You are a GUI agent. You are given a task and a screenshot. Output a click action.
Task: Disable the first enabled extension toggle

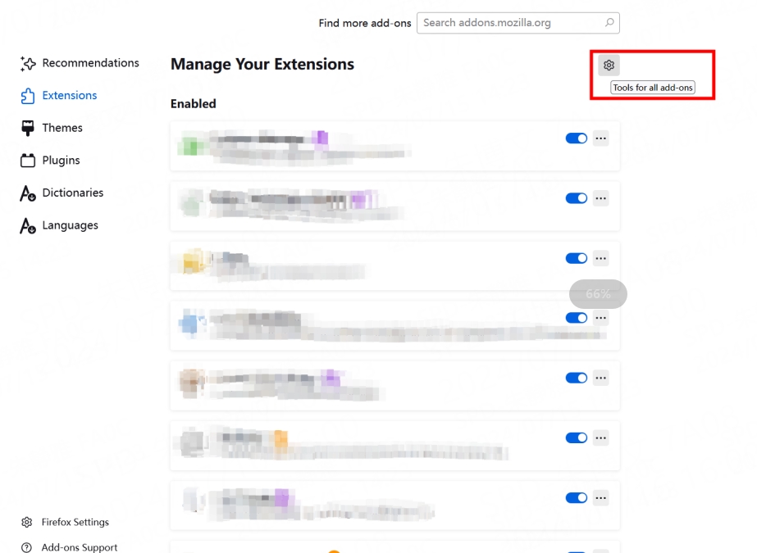[577, 138]
